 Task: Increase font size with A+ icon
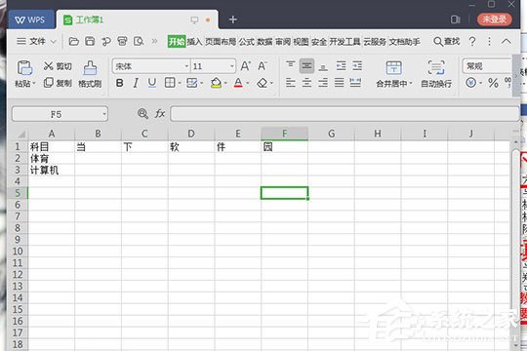[x=245, y=66]
